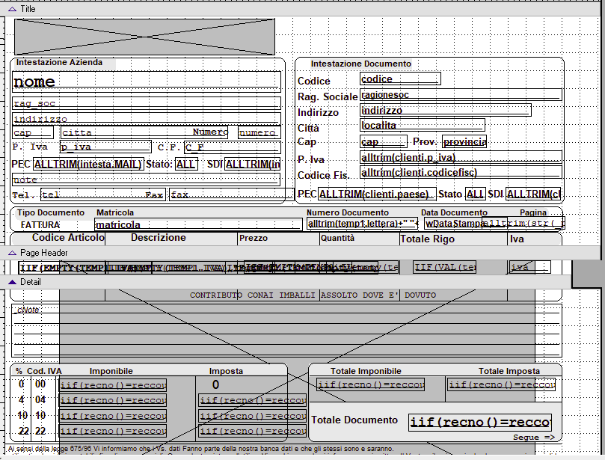Select the 'codice' field
The image size is (605, 460).
[x=400, y=79]
